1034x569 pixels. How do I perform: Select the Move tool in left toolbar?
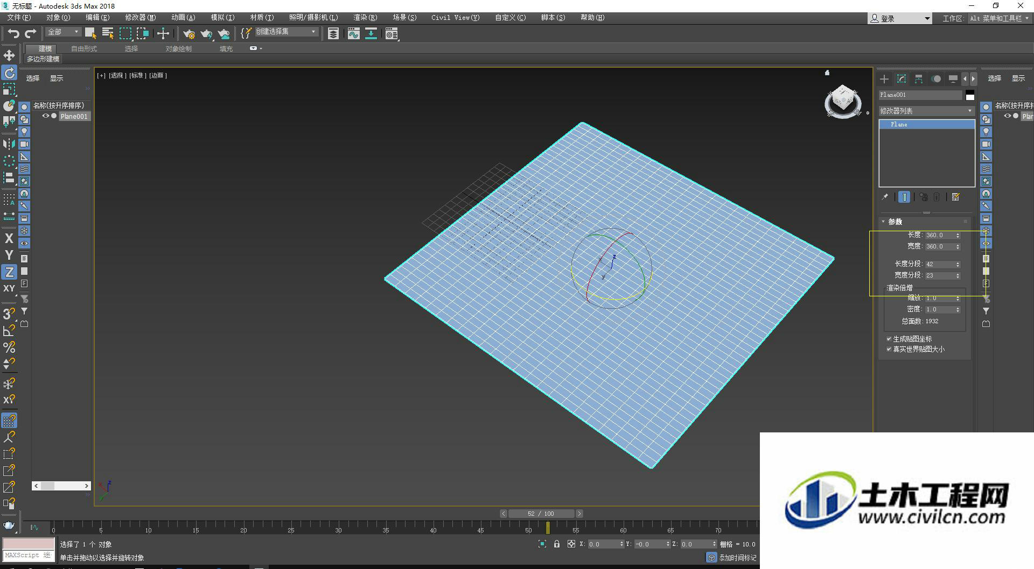pyautogui.click(x=9, y=55)
